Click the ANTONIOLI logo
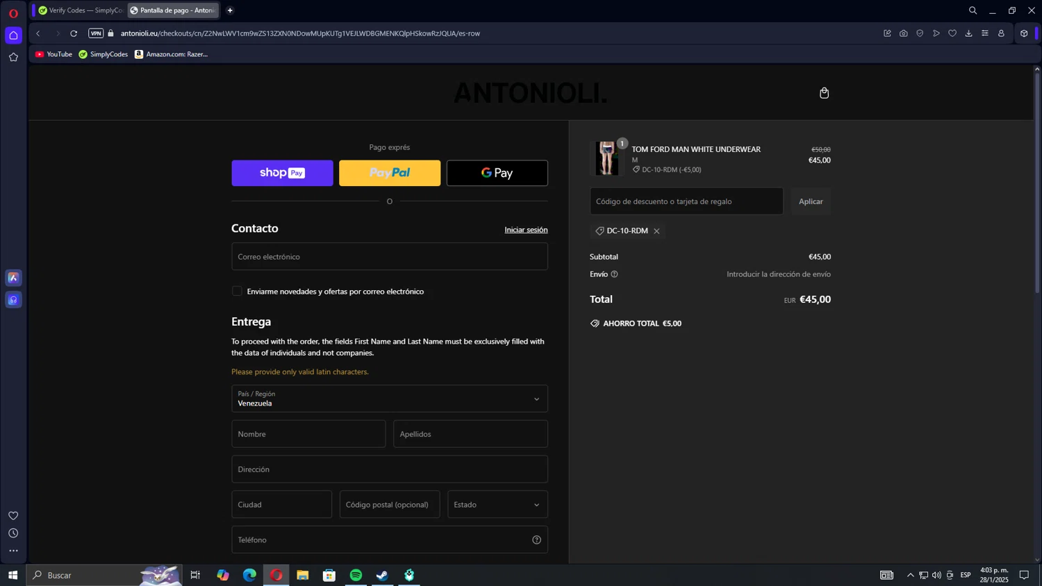Viewport: 1042px width, 586px height. pyautogui.click(x=531, y=93)
